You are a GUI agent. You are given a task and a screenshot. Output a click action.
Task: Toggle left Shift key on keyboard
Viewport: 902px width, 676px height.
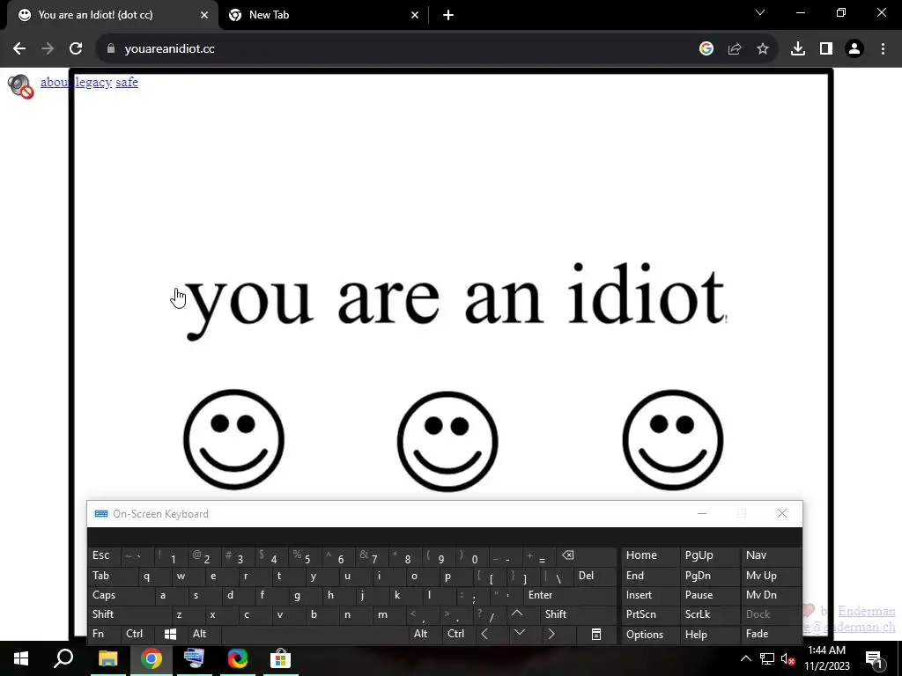tap(129, 614)
